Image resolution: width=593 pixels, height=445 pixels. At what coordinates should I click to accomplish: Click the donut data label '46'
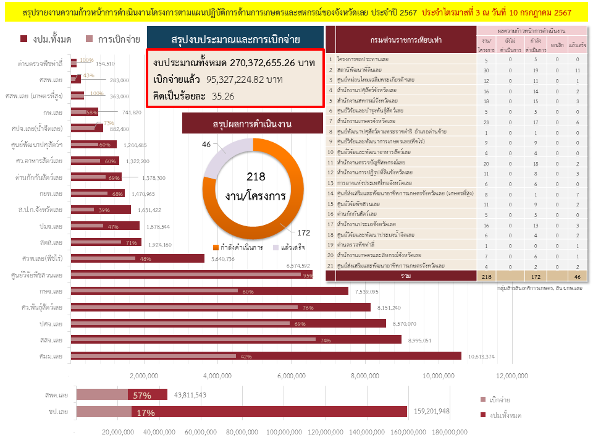point(206,145)
